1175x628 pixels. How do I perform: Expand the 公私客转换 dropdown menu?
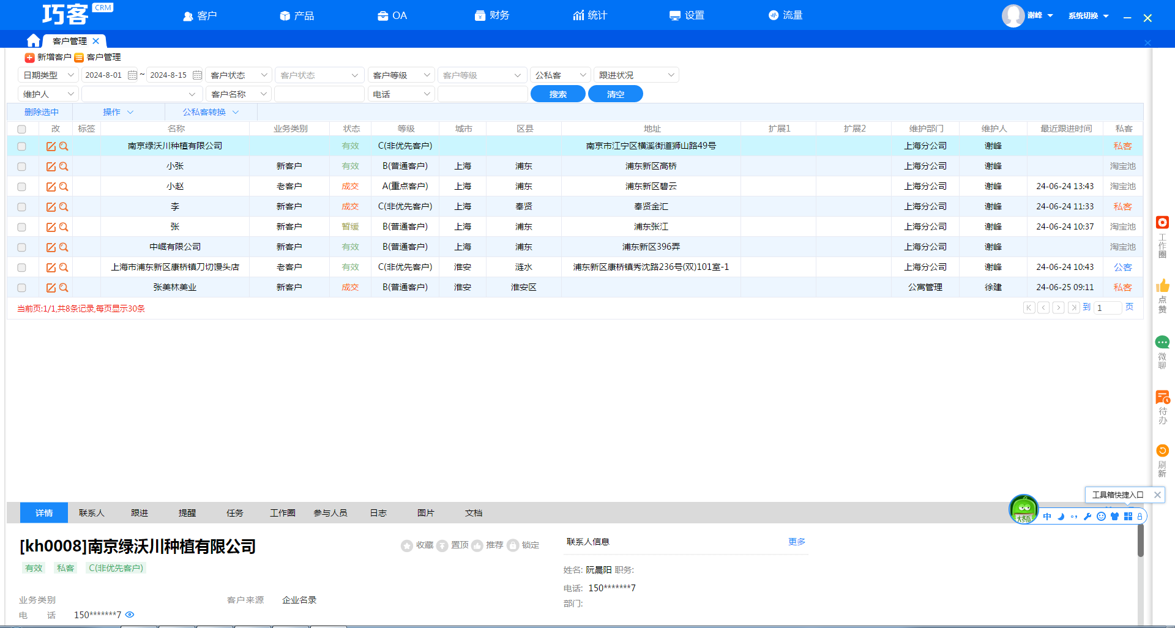coord(211,112)
